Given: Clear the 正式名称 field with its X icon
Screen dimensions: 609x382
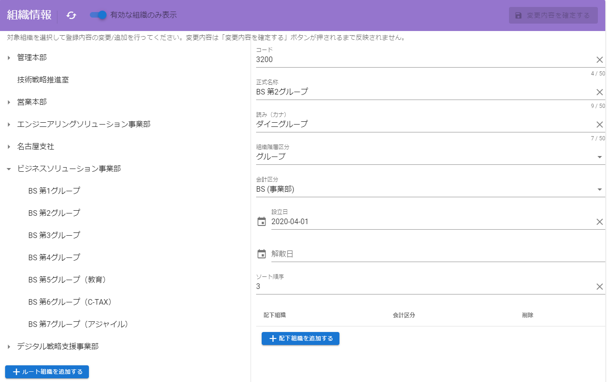Looking at the screenshot, I should pyautogui.click(x=599, y=92).
